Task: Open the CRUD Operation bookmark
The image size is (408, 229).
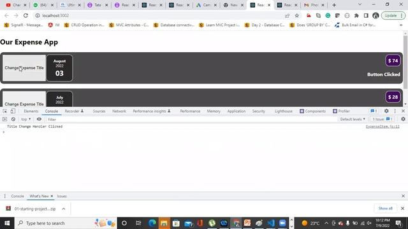Action: tap(84, 25)
